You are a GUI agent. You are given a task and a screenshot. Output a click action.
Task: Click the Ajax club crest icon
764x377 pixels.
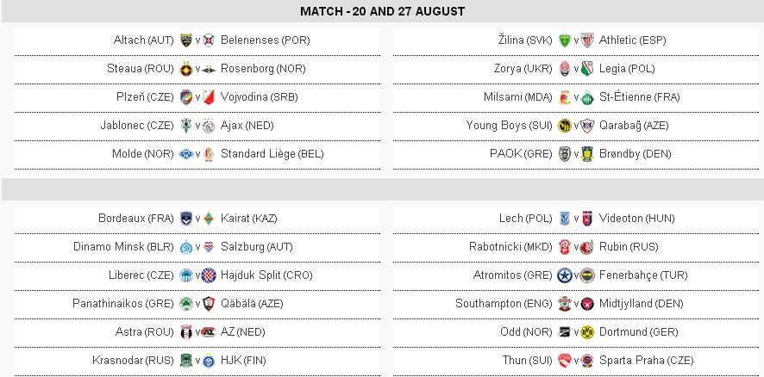click(209, 126)
